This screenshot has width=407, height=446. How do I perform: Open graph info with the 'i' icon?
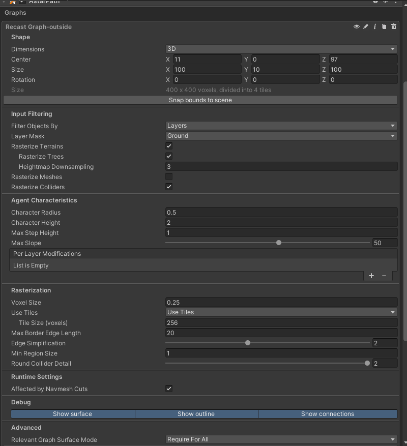tap(375, 26)
